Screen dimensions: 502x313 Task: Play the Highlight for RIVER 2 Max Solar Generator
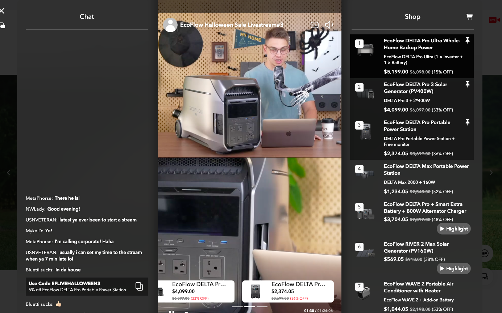click(x=453, y=268)
